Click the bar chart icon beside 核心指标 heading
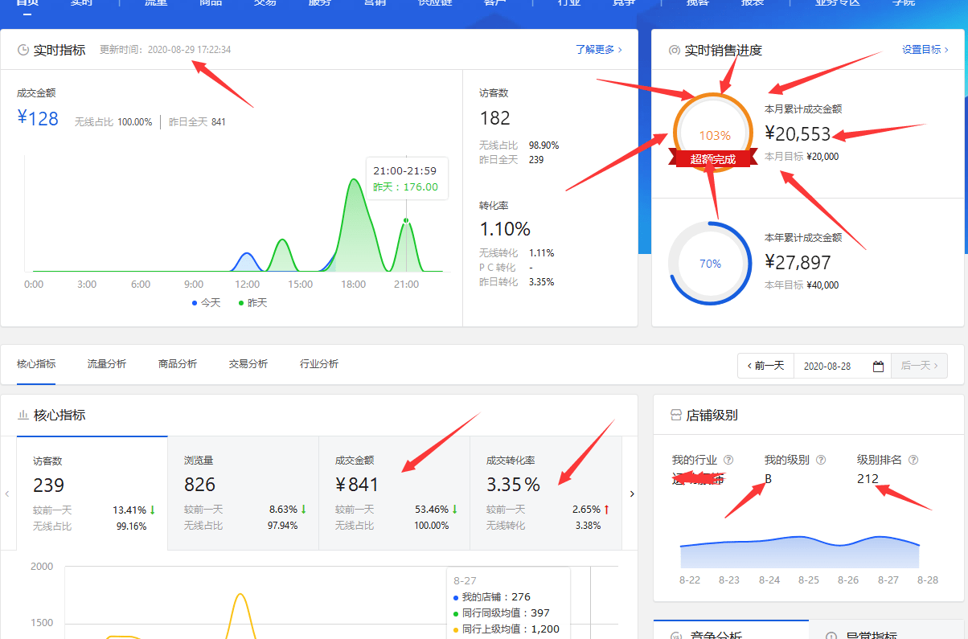The height and width of the screenshot is (639, 968). (23, 415)
